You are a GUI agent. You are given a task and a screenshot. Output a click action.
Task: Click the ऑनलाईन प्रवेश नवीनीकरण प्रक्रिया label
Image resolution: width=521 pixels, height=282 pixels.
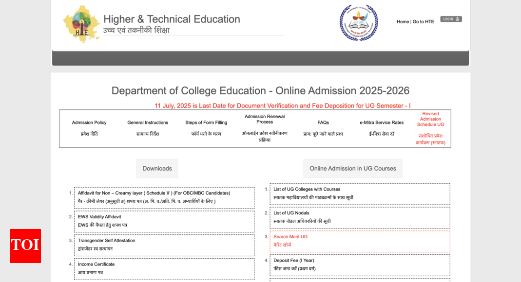coord(265,137)
